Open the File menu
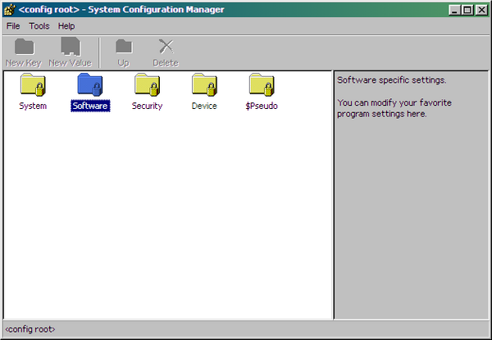492x340 pixels. pos(13,26)
